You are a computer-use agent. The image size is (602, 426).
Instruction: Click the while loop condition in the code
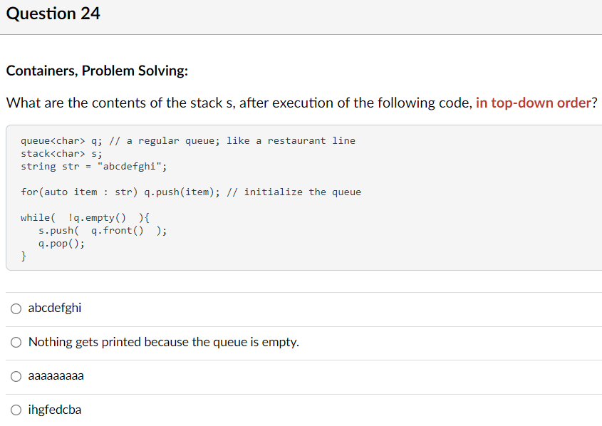pyautogui.click(x=85, y=217)
